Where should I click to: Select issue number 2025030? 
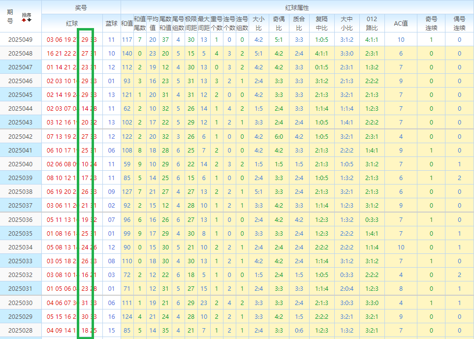pos(20,303)
